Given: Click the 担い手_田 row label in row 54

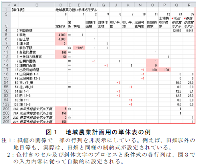Looking at the screenshot, I should pos(26,83).
